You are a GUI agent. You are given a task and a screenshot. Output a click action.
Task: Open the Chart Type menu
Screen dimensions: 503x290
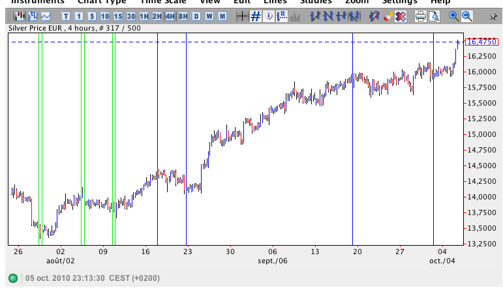click(102, 2)
